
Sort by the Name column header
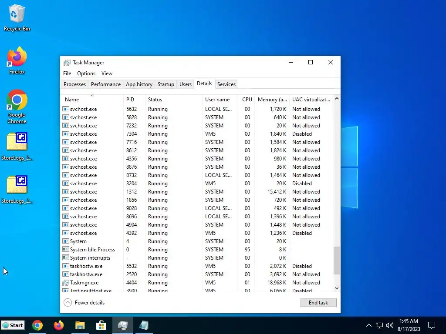click(x=92, y=100)
